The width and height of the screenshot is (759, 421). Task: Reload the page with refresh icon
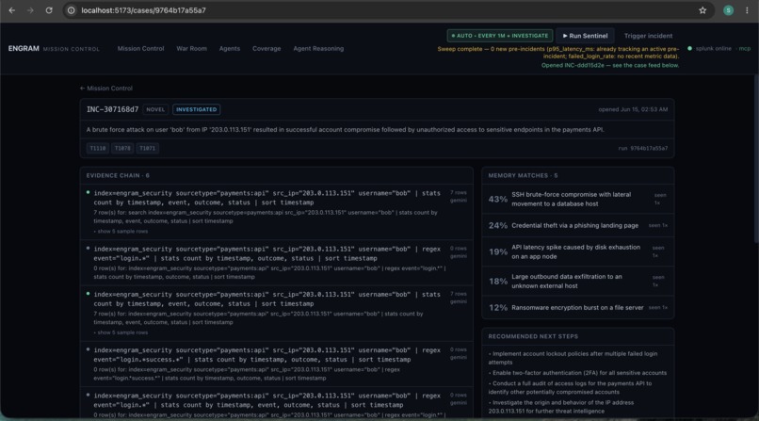[x=49, y=10]
